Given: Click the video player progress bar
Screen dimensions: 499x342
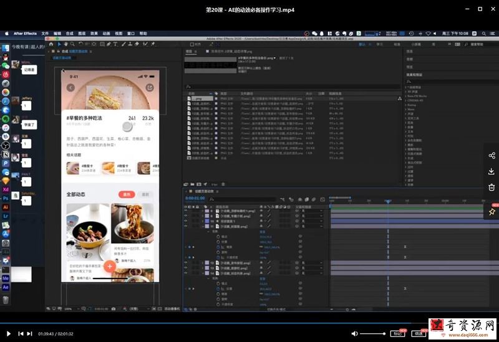Looking at the screenshot, I should tap(249, 323).
